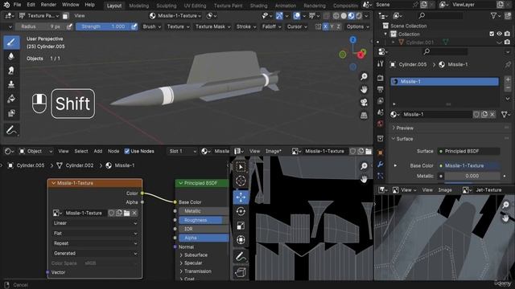The height and width of the screenshot is (289, 515).
Task: Open the File menu
Action: point(17,5)
